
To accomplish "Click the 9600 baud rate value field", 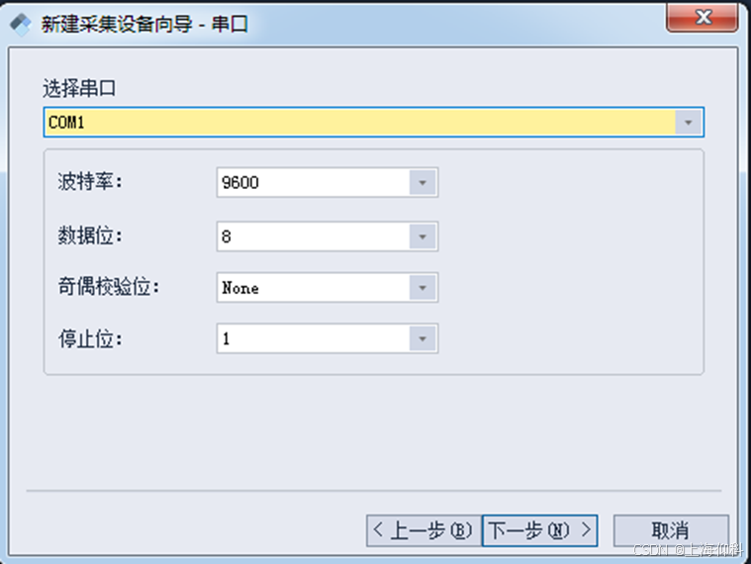I will pos(313,183).
